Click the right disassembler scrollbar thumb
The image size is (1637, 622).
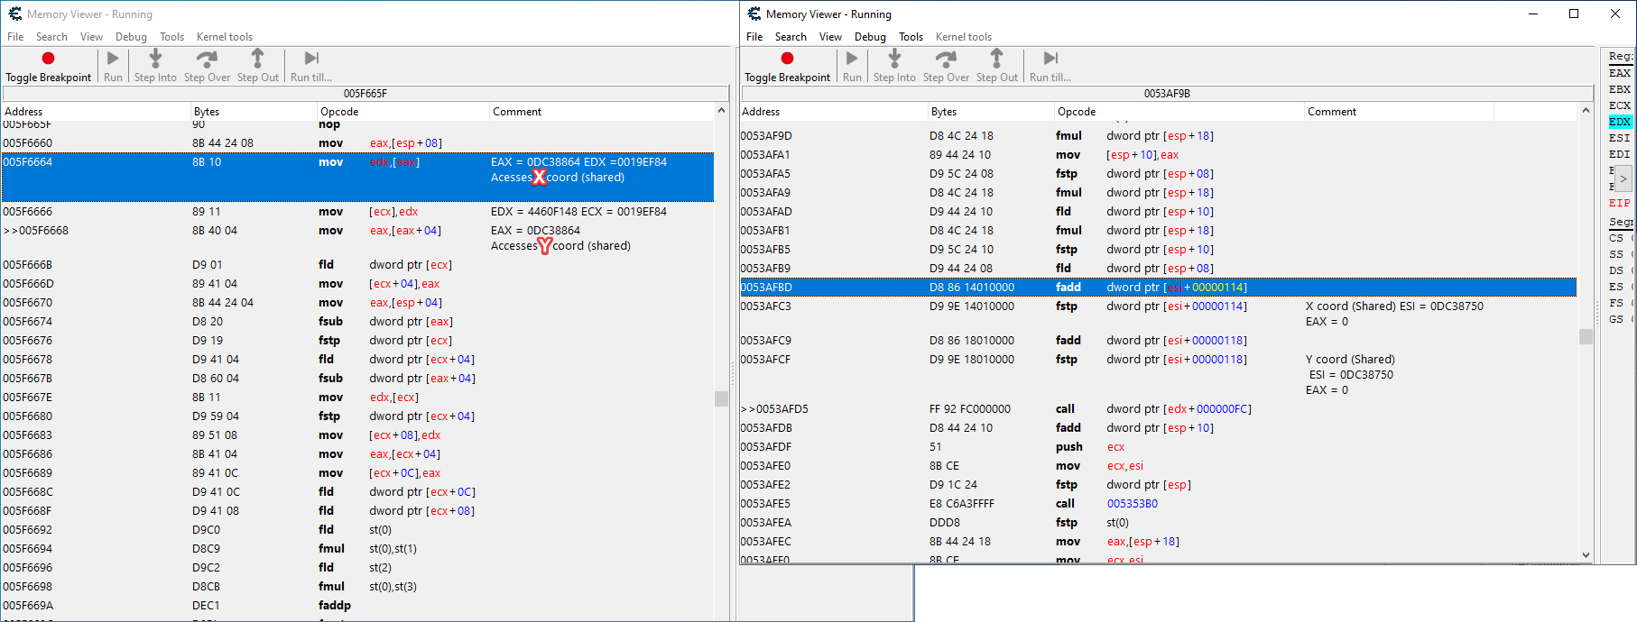tap(1586, 336)
